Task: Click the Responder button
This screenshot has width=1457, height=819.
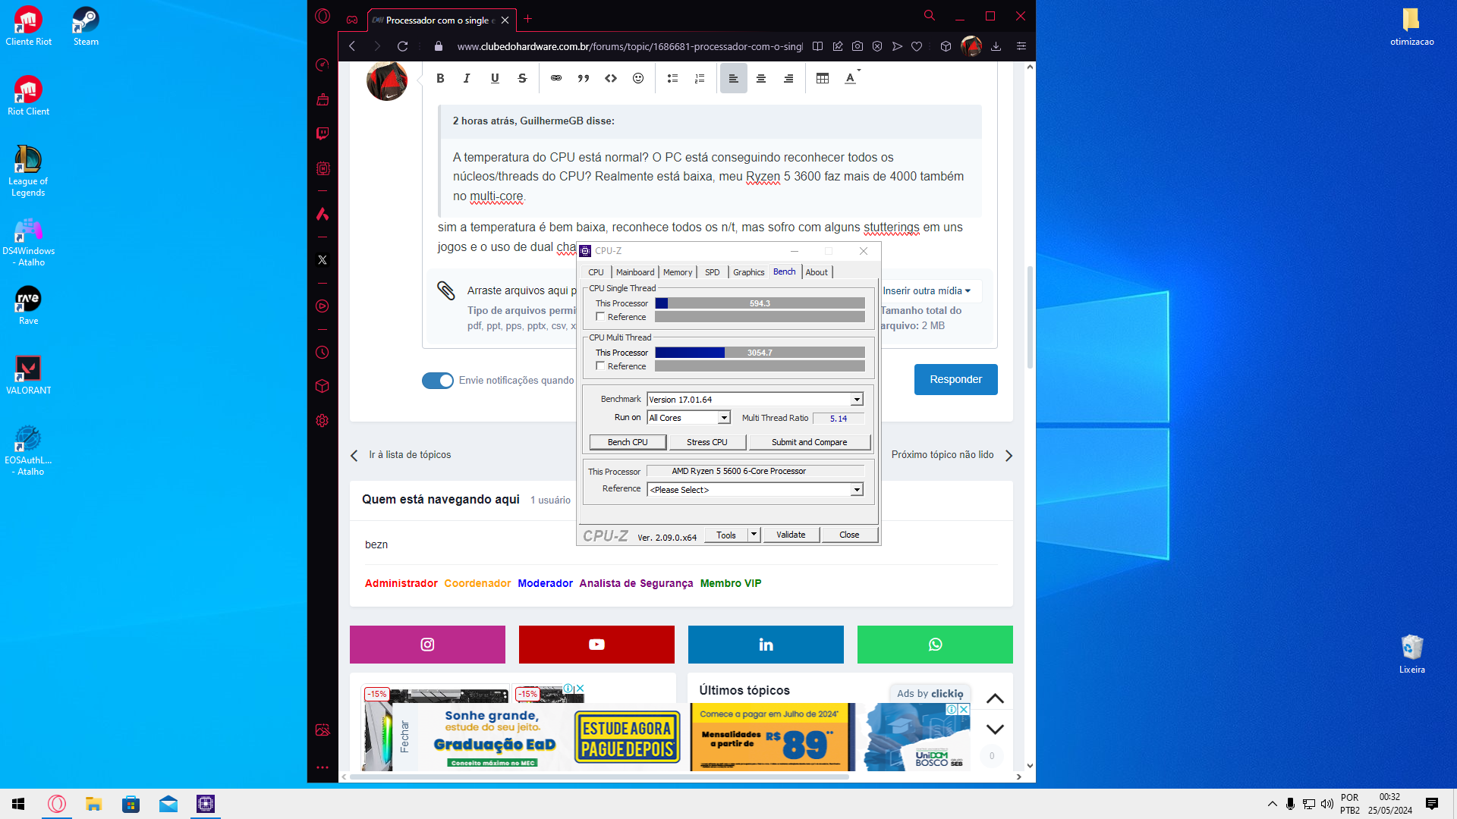Action: point(956,379)
